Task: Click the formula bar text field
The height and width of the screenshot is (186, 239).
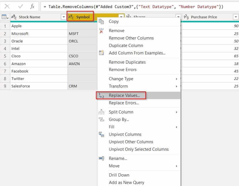Action: pos(140,7)
